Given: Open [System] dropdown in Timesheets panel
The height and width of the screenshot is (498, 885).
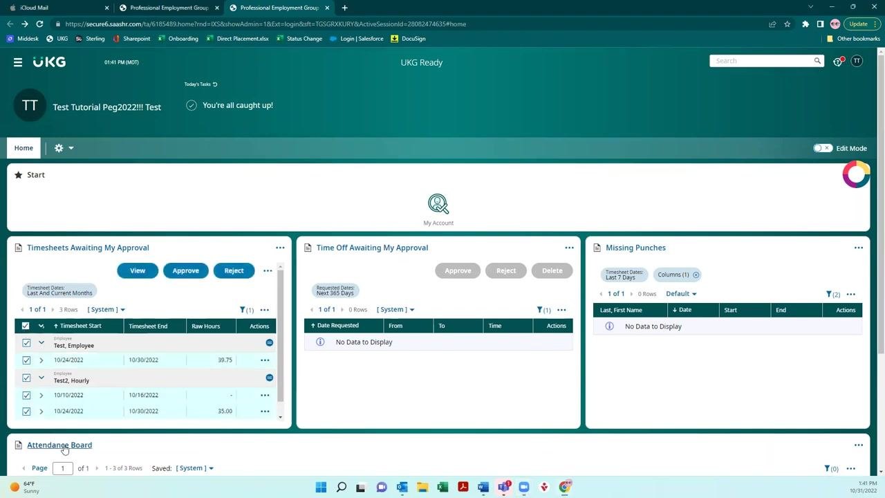Looking at the screenshot, I should (x=106, y=310).
